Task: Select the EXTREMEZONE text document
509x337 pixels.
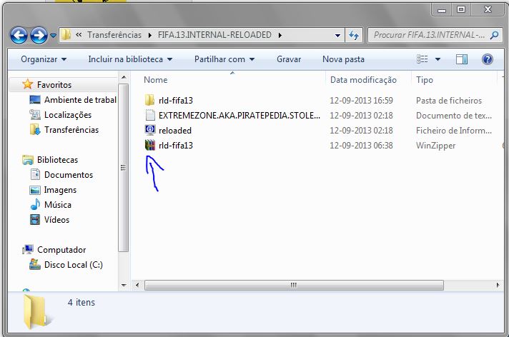Action: (239, 115)
